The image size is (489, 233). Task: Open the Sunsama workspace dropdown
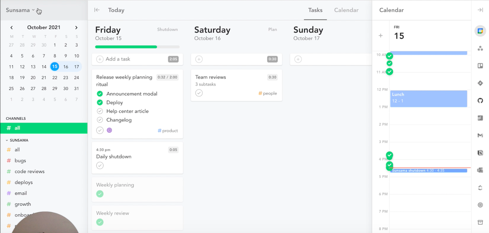click(x=20, y=10)
